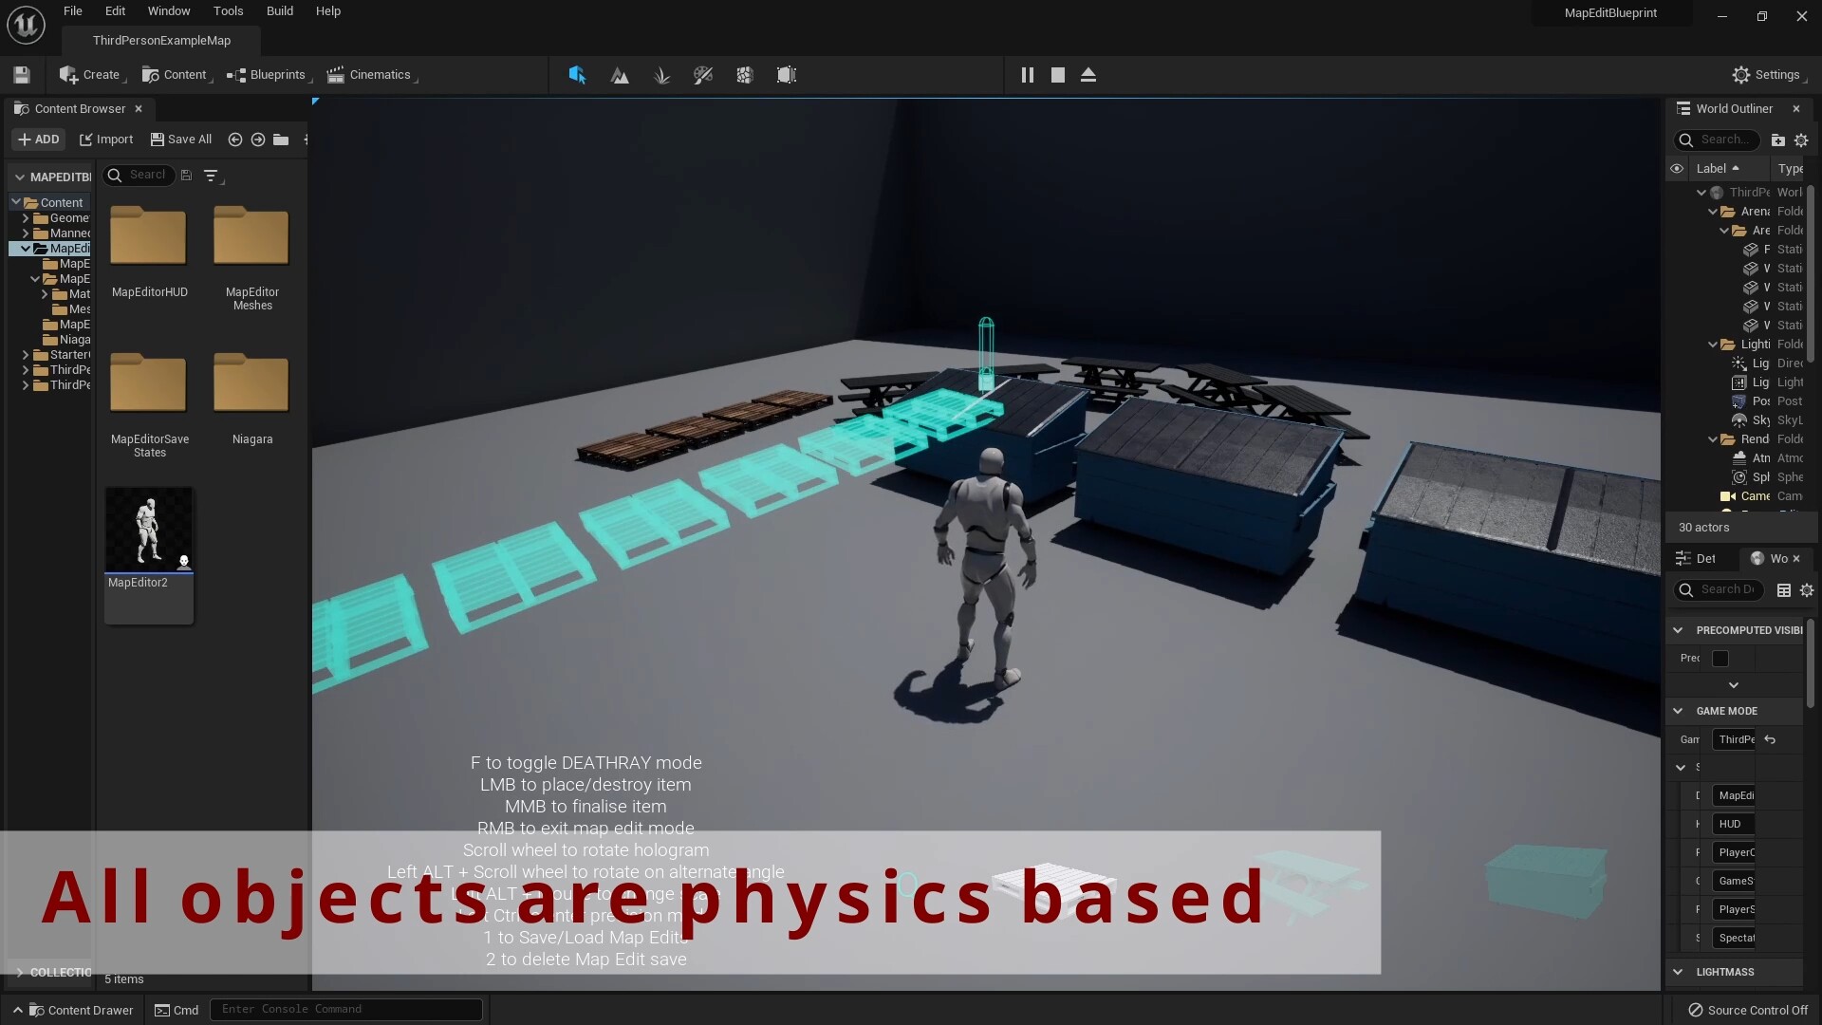
Task: Collapse the GAME MODE section
Action: 1679,710
